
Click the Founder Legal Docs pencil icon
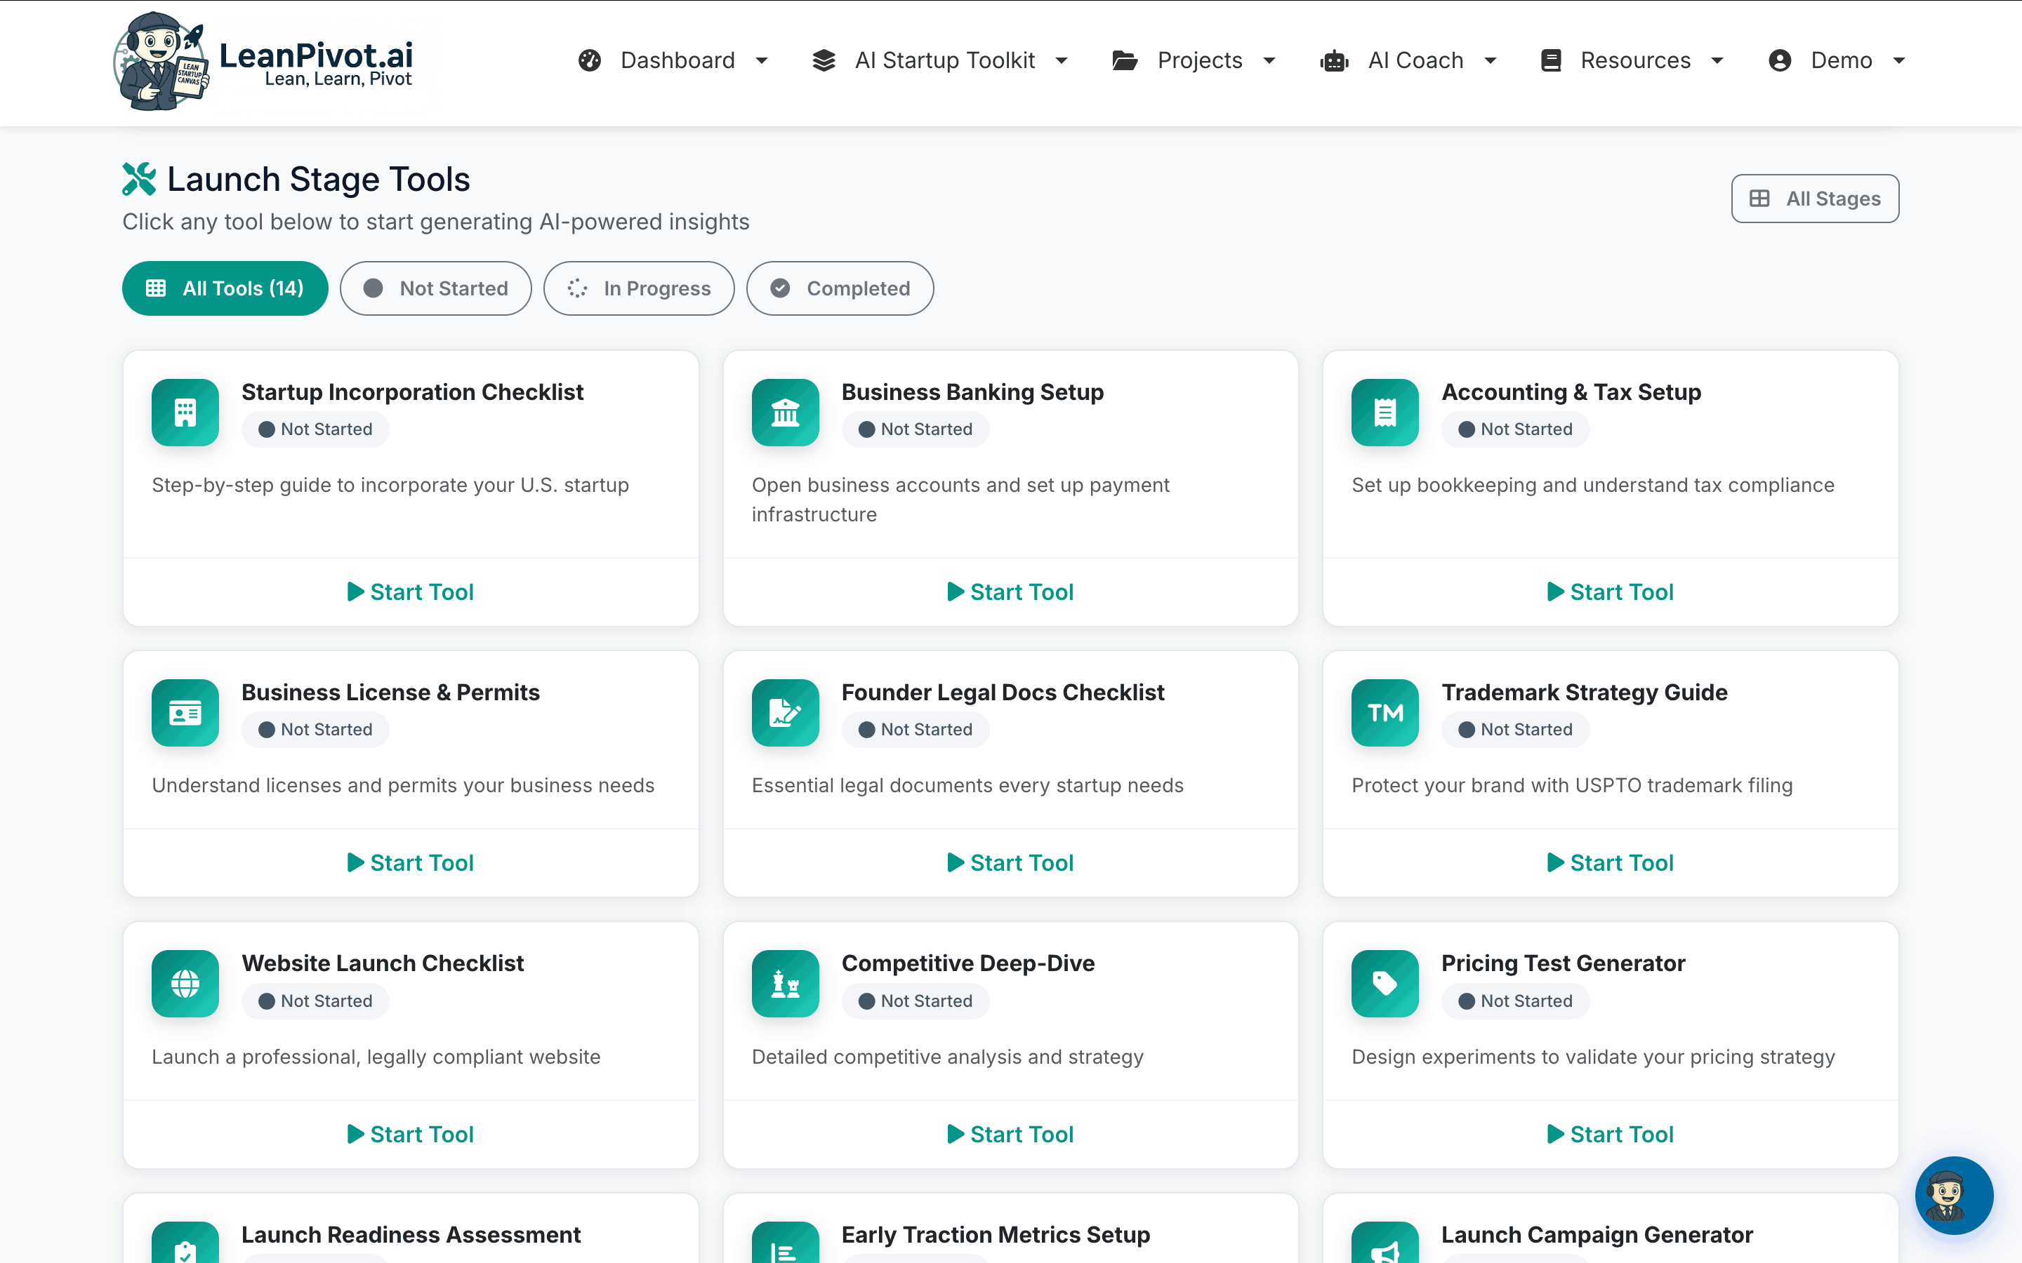(x=784, y=712)
